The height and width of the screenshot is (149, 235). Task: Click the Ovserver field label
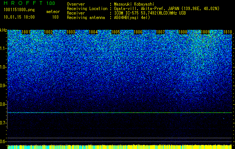pos(76,4)
